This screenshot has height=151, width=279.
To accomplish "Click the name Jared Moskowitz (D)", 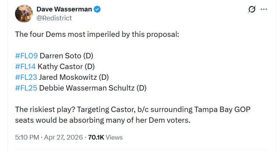I will click(x=74, y=77).
